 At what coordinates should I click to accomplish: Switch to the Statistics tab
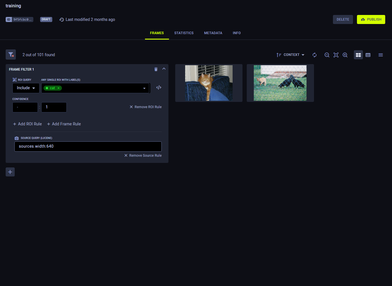click(x=184, y=33)
